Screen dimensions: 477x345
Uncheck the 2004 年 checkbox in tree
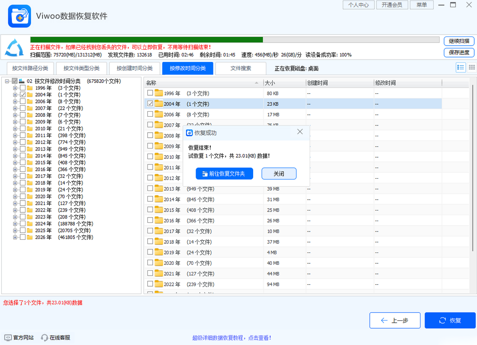point(23,94)
